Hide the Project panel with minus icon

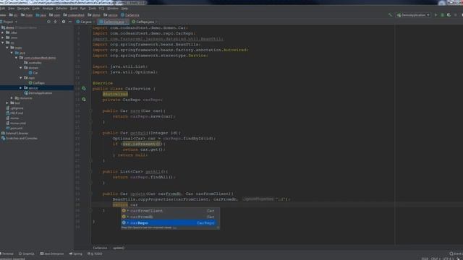coord(70,22)
